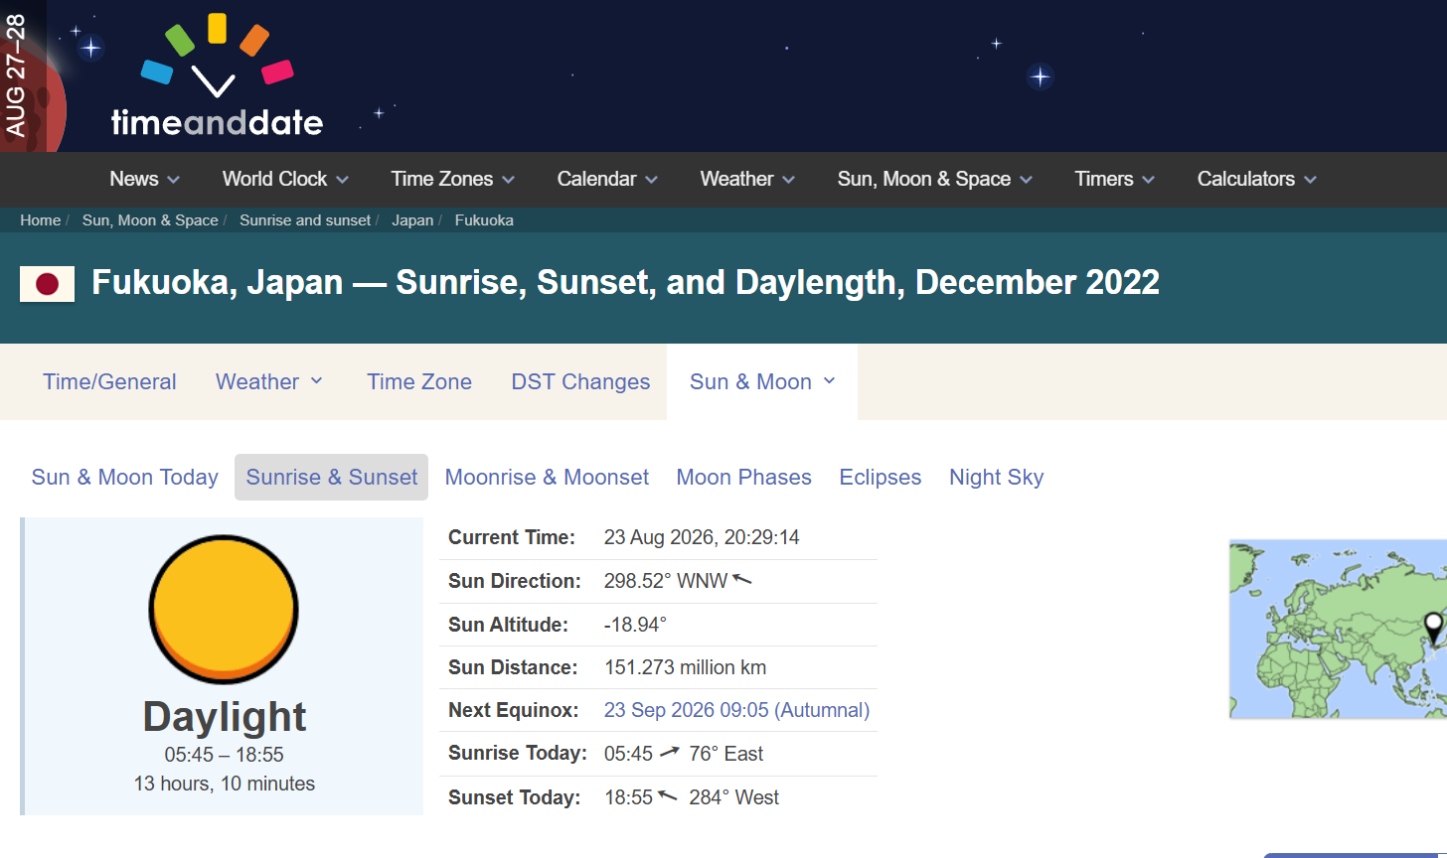This screenshot has width=1447, height=858.
Task: Expand the Sun, Moon & Space menu
Action: [x=934, y=179]
